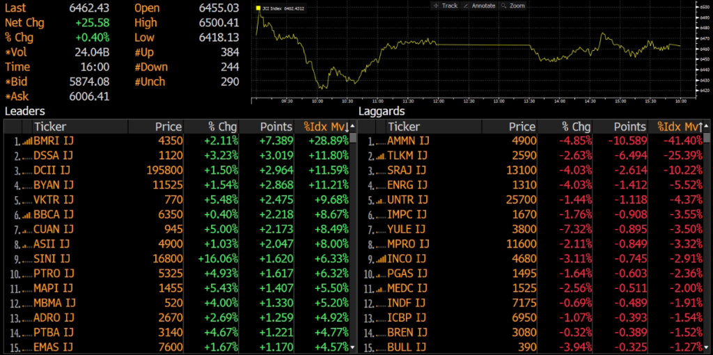713x355 pixels.
Task: Click the Leaders table scroll-down arrow
Action: coord(353,348)
